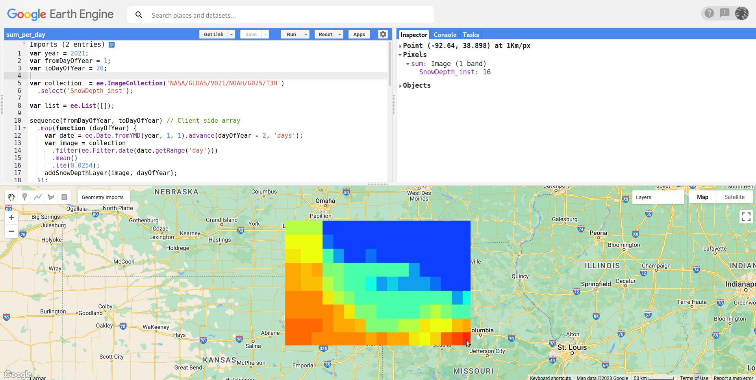The image size is (756, 380).
Task: Switch to the Inspector tab
Action: pos(414,35)
